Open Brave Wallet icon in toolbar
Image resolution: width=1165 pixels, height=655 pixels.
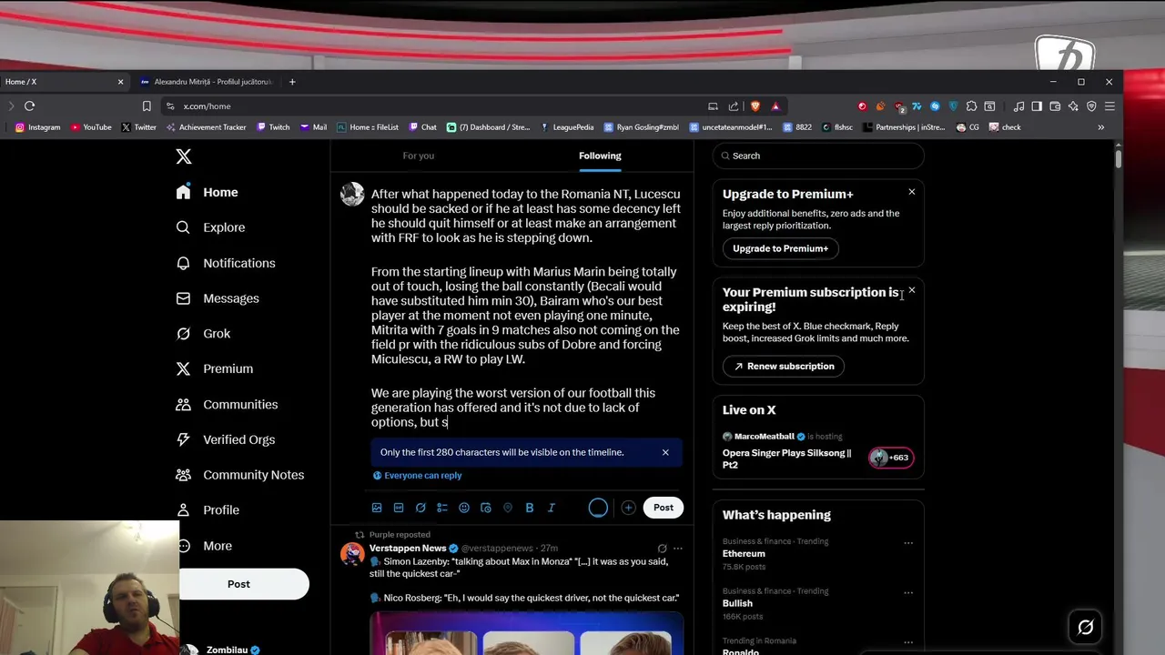1055,106
